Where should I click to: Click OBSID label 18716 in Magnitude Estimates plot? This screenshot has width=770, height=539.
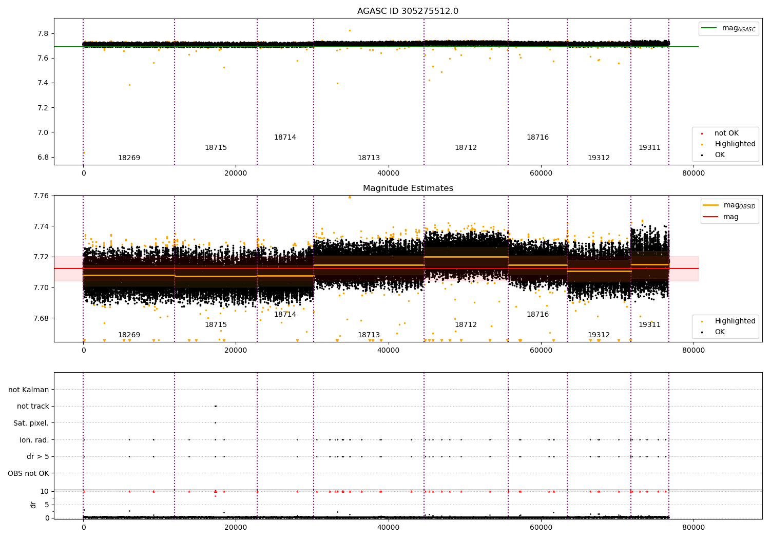click(x=537, y=315)
